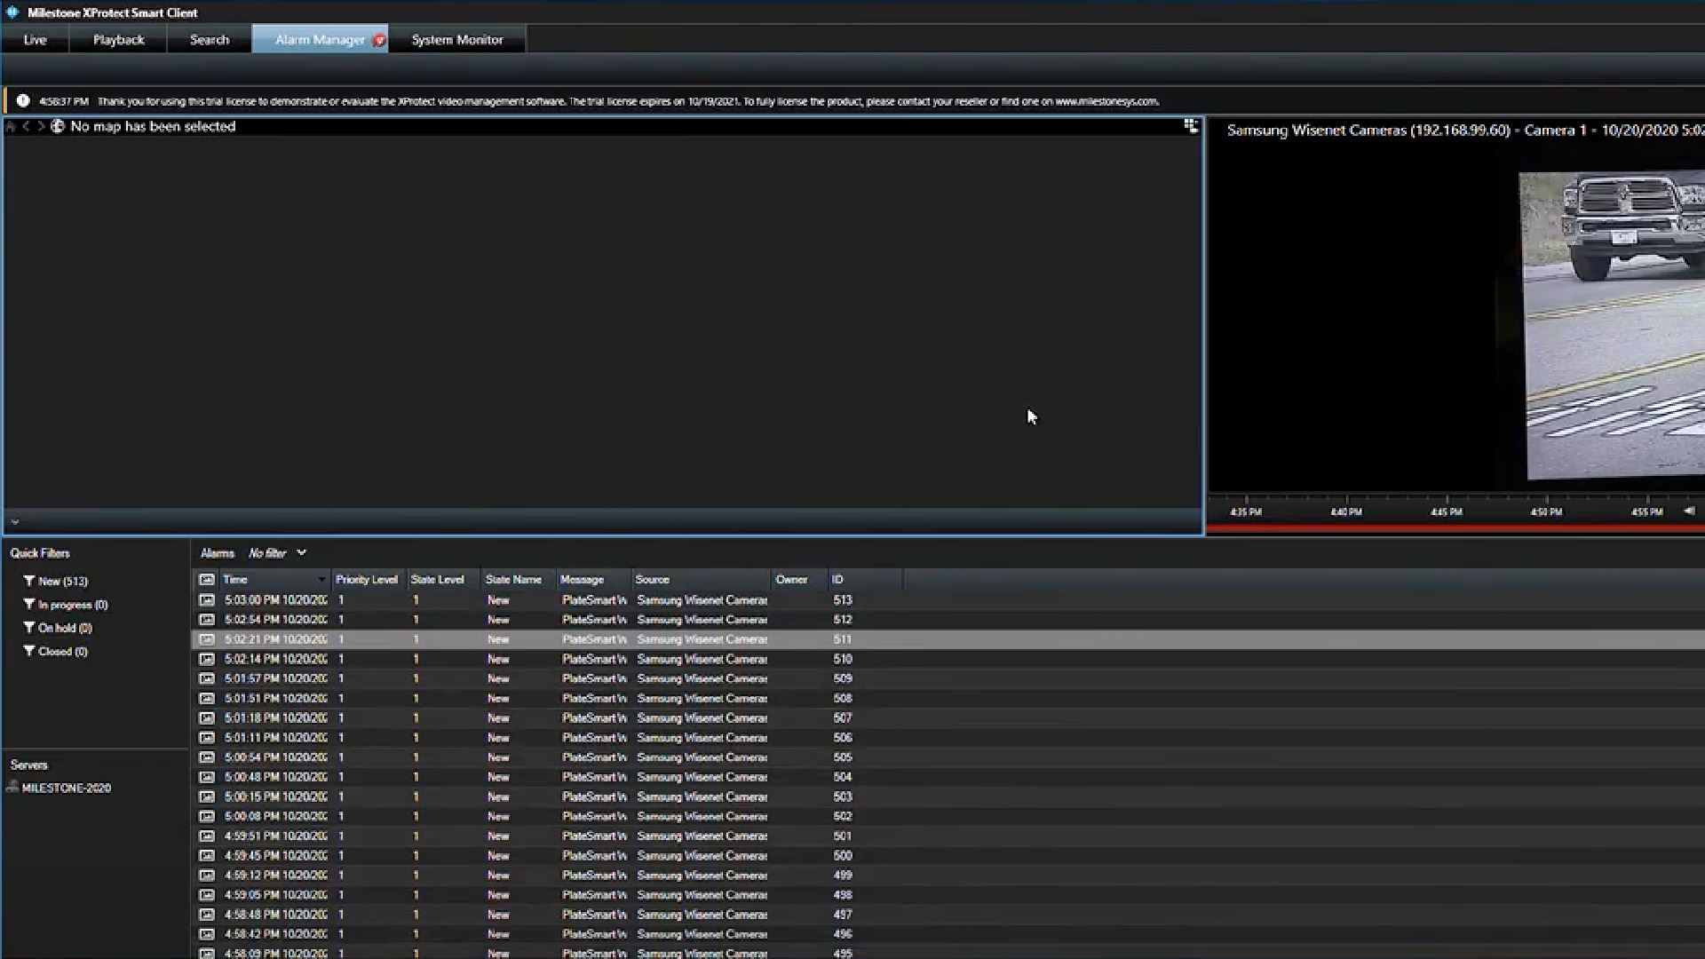The width and height of the screenshot is (1705, 959).
Task: Click image icon of alarm 497
Action: pos(207,915)
